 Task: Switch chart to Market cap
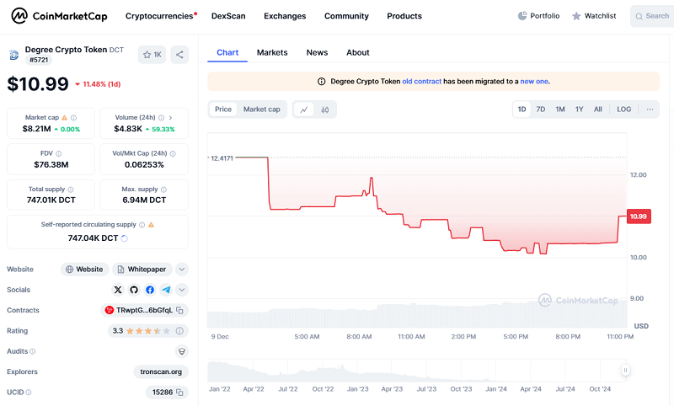pos(262,110)
